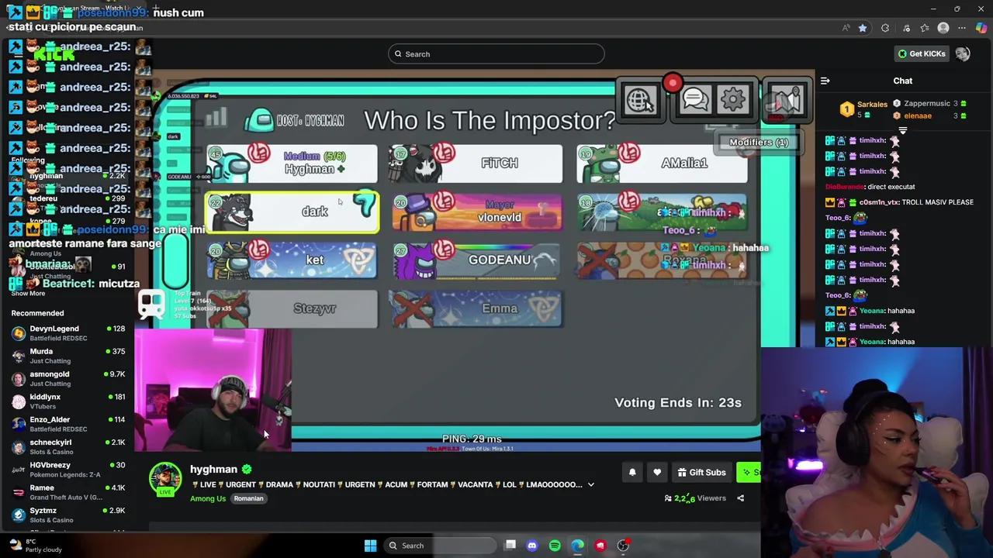The image size is (993, 558).
Task: Collapse the chat panel arrow icon
Action: [x=825, y=81]
